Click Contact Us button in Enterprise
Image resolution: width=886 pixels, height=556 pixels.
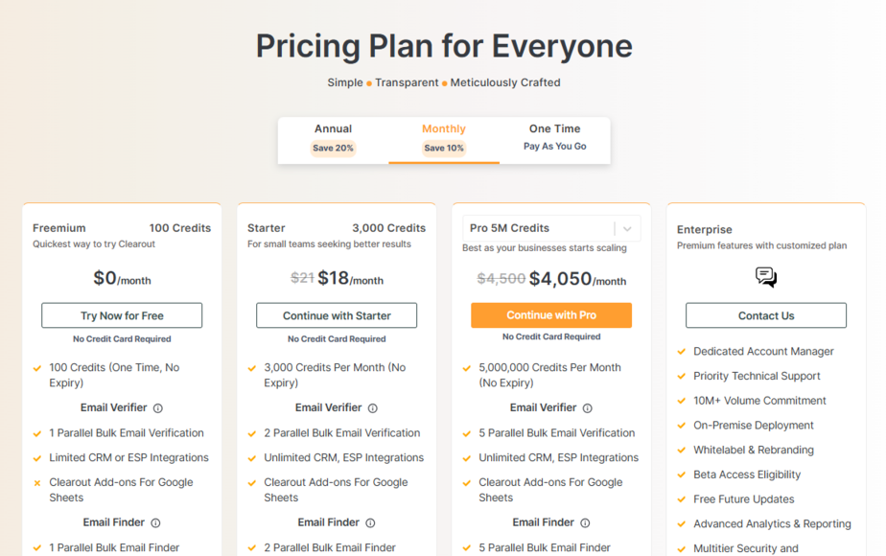[766, 315]
